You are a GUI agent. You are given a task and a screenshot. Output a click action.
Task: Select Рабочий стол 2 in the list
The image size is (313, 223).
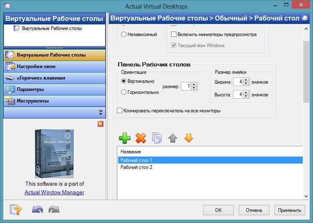pos(136,167)
